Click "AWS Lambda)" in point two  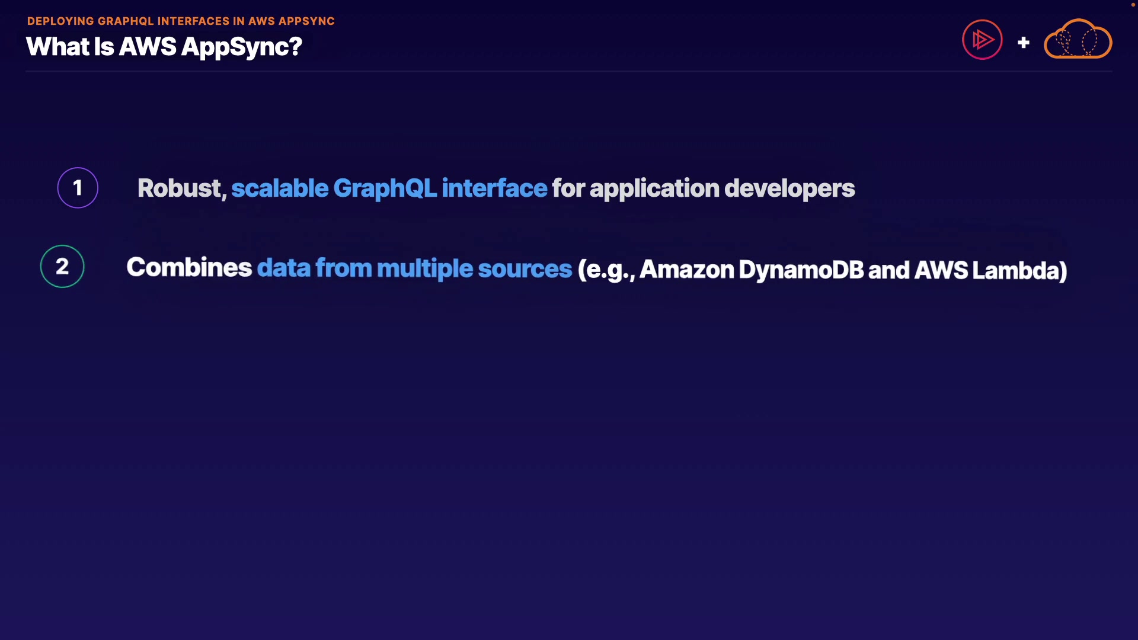[x=990, y=270]
